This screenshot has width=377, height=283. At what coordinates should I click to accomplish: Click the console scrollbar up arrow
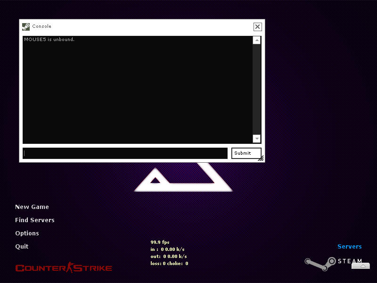[x=257, y=40]
